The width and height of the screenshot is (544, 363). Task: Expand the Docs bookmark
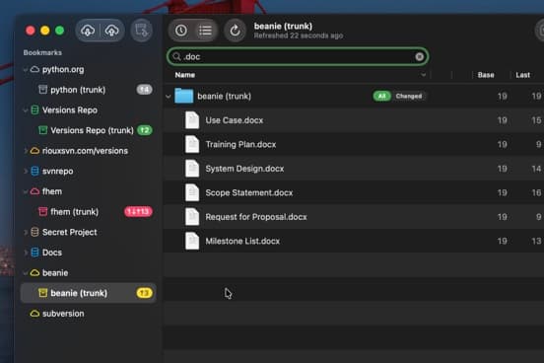26,253
